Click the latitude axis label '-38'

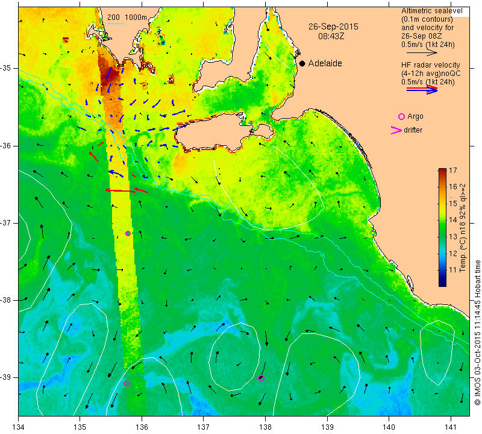pyautogui.click(x=5, y=300)
